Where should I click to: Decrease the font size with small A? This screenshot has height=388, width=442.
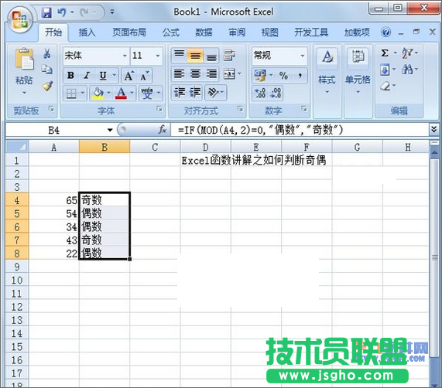tap(145, 76)
